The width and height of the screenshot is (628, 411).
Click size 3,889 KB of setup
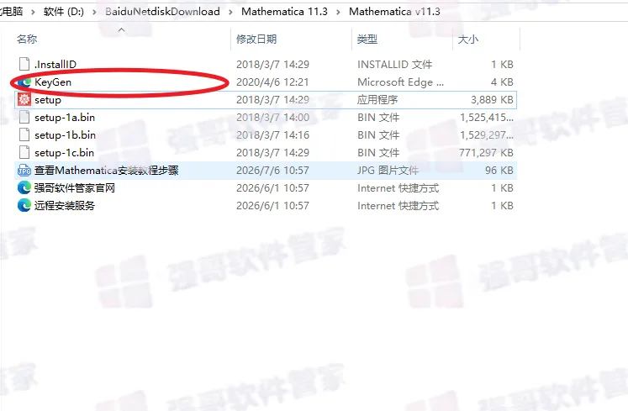(x=492, y=100)
